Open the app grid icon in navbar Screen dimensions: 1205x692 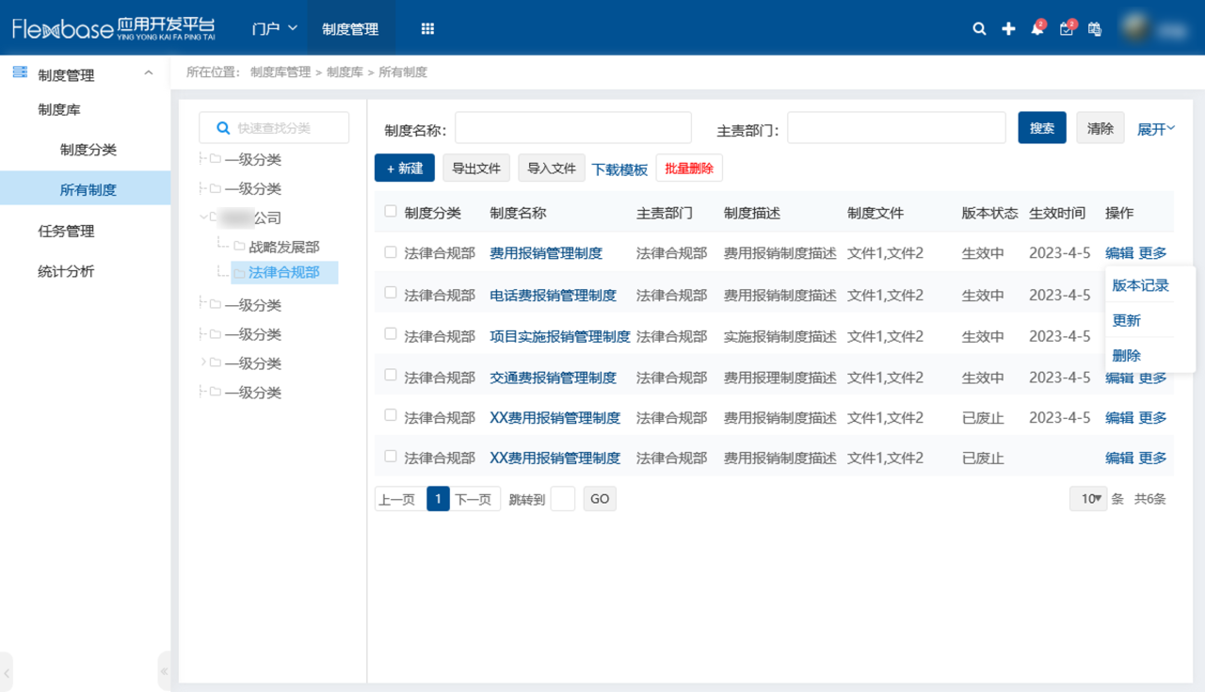click(x=426, y=28)
